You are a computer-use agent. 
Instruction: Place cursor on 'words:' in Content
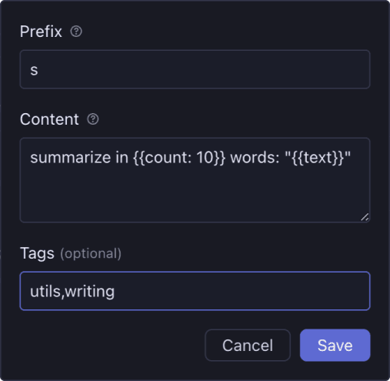coord(255,157)
